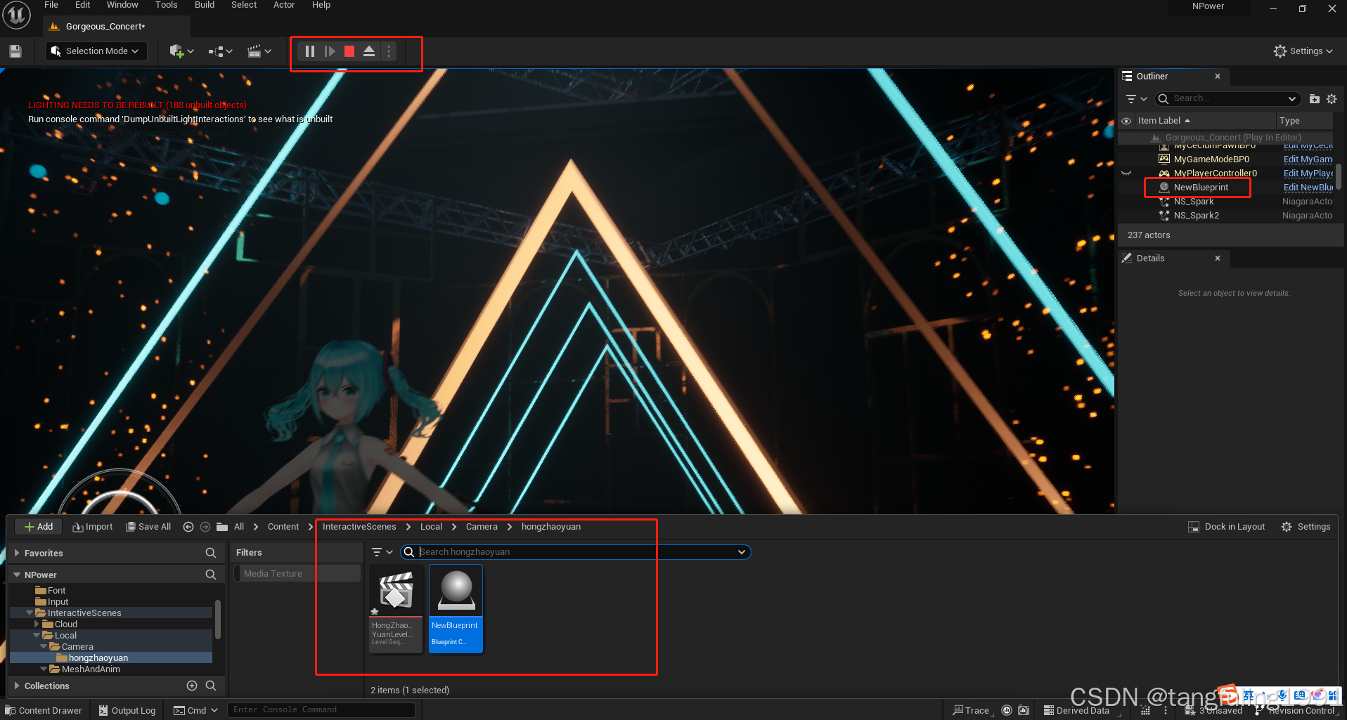Viewport: 1347px width, 720px height.
Task: Click the Add button in Content Browser
Action: point(38,527)
